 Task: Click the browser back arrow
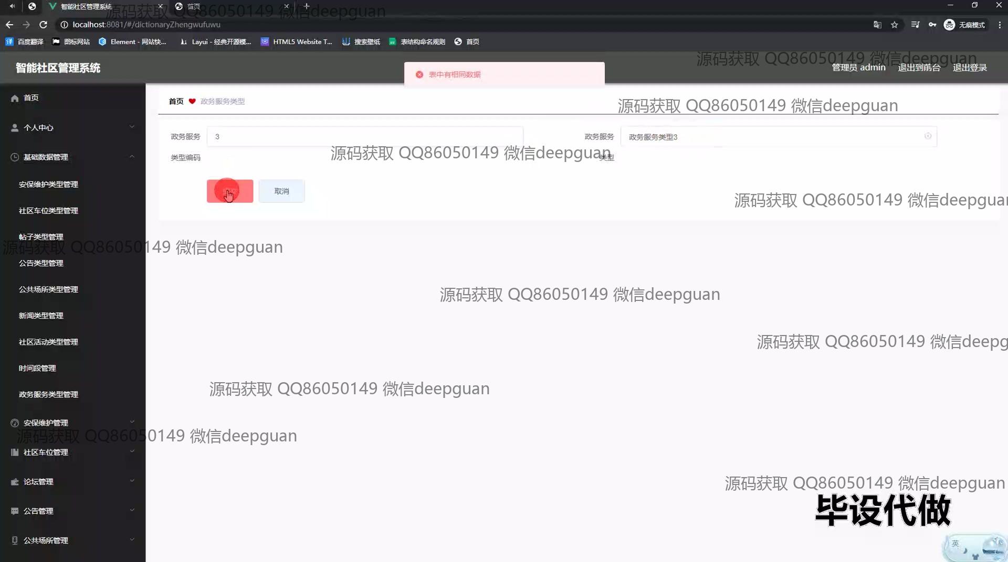(x=9, y=25)
